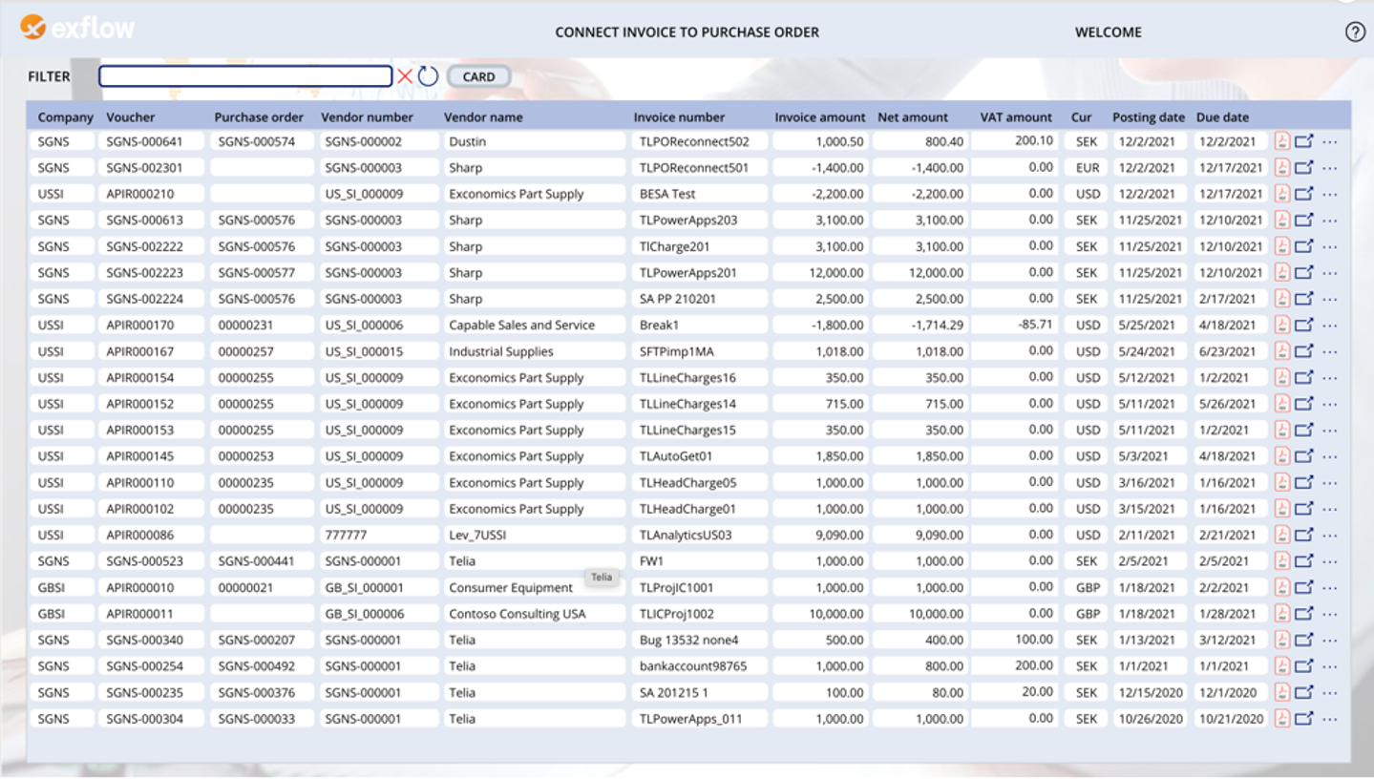Select invoice number TLLineCharges15
This screenshot has height=779, width=1374.
click(x=699, y=430)
